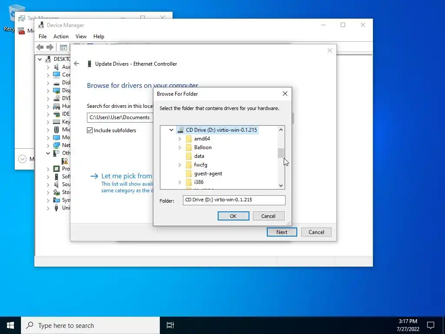The width and height of the screenshot is (445, 334).
Task: Click Cancel in Browse For Folder dialog
Action: click(x=268, y=216)
